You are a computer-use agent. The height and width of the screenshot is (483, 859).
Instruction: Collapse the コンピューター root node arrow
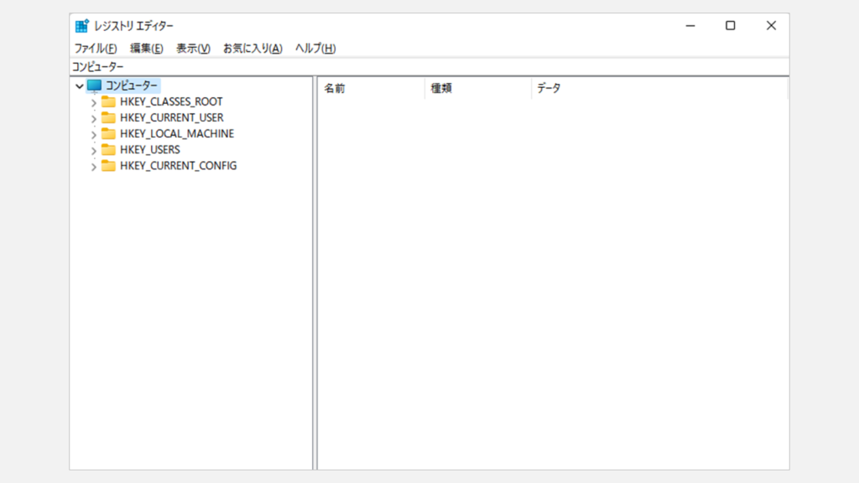coord(79,86)
